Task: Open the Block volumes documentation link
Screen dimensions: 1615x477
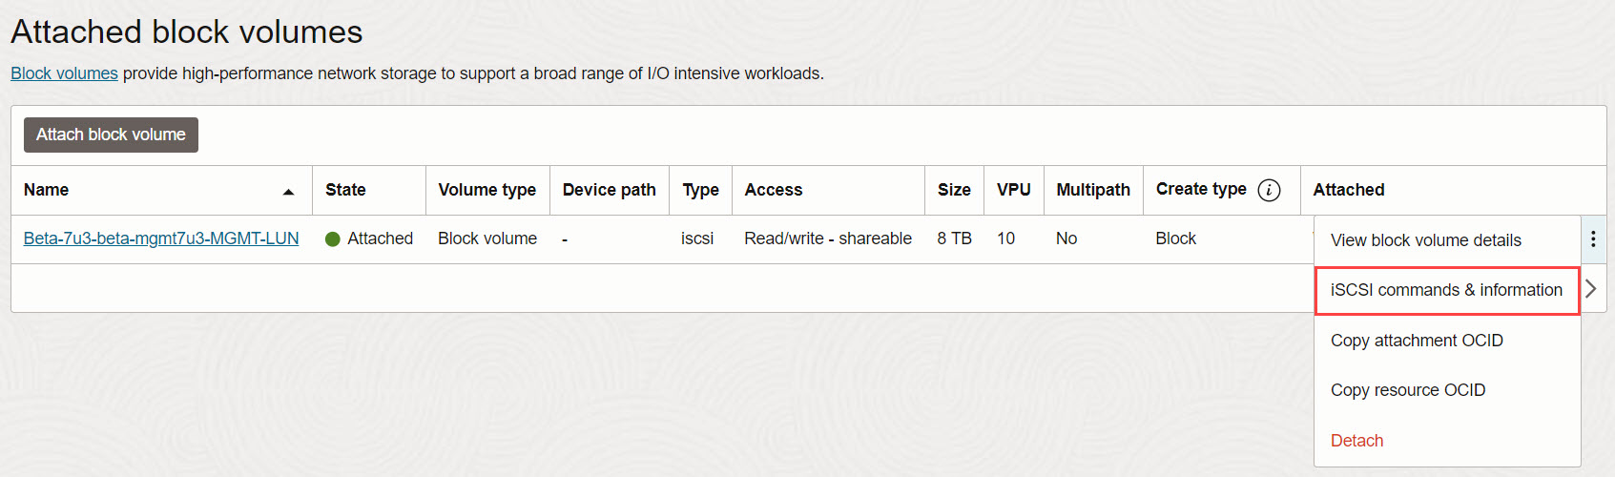Action: (x=64, y=73)
